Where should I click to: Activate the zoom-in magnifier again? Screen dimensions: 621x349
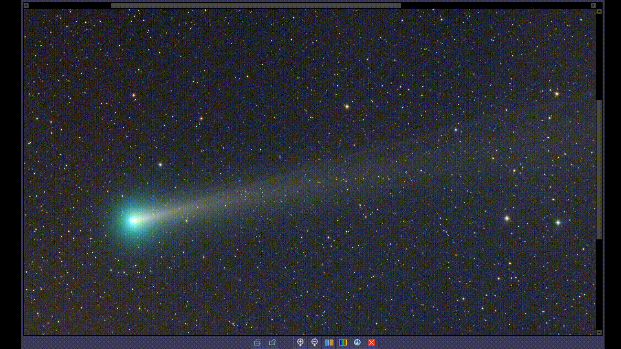click(300, 343)
